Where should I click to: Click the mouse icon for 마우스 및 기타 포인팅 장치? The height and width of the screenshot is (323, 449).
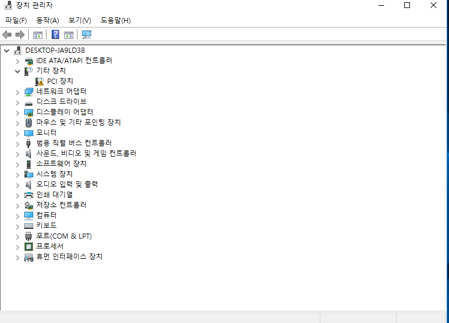pyautogui.click(x=28, y=123)
